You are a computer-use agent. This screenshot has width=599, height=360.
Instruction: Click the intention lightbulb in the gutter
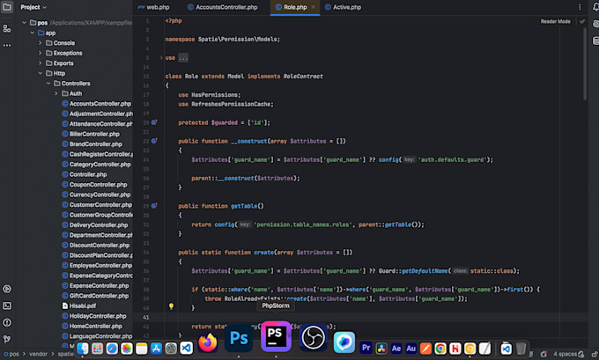171,307
